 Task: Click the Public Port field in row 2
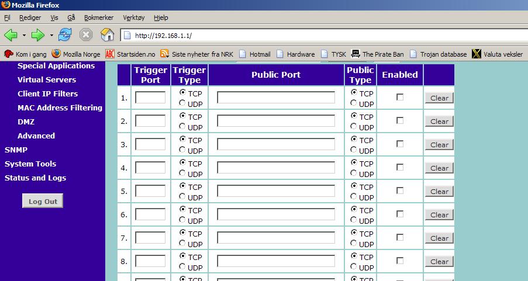click(x=276, y=121)
